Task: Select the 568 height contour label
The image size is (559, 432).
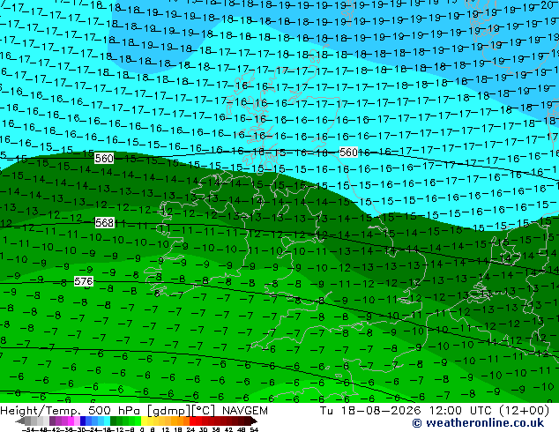Action: click(x=104, y=223)
